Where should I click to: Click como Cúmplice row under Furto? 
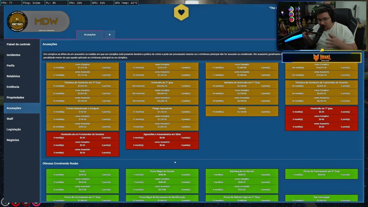(x=83, y=181)
